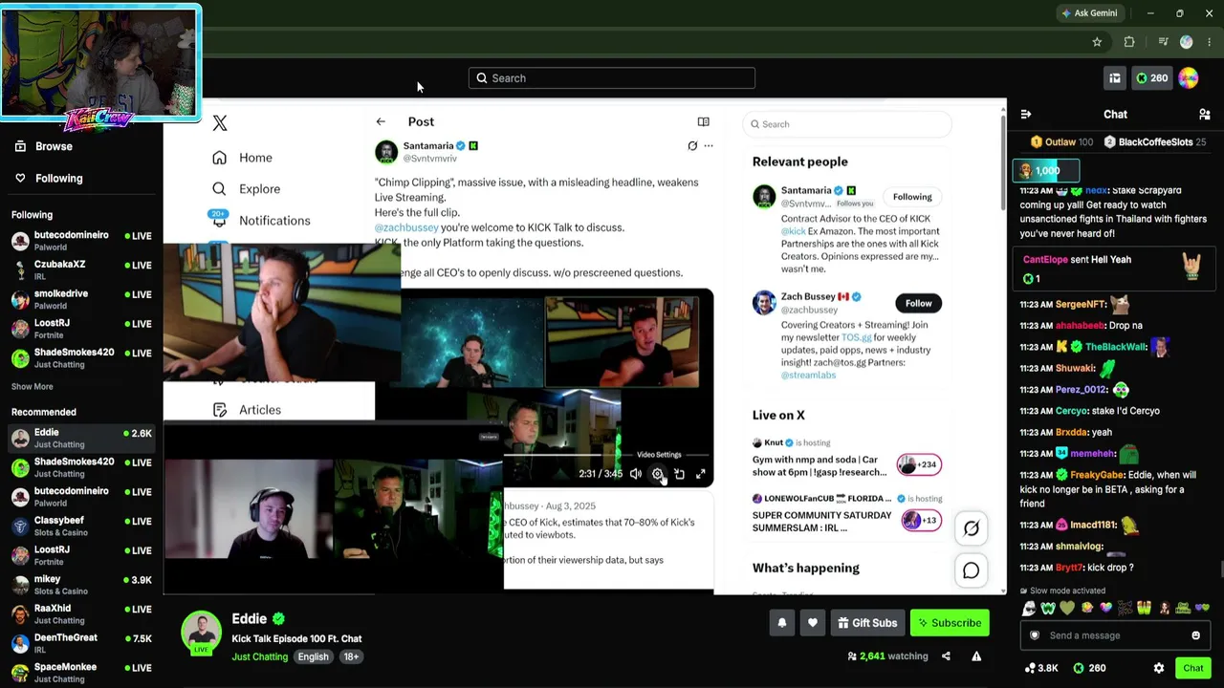Image resolution: width=1224 pixels, height=688 pixels.
Task: Select Eddie in the Recommended list
Action: (81, 438)
